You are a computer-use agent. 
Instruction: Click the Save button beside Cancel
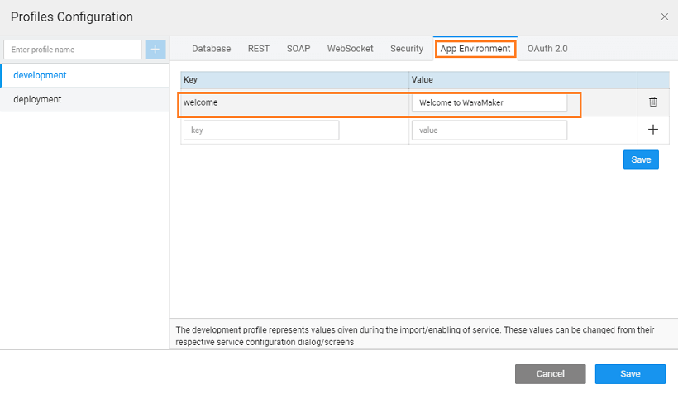(x=630, y=374)
